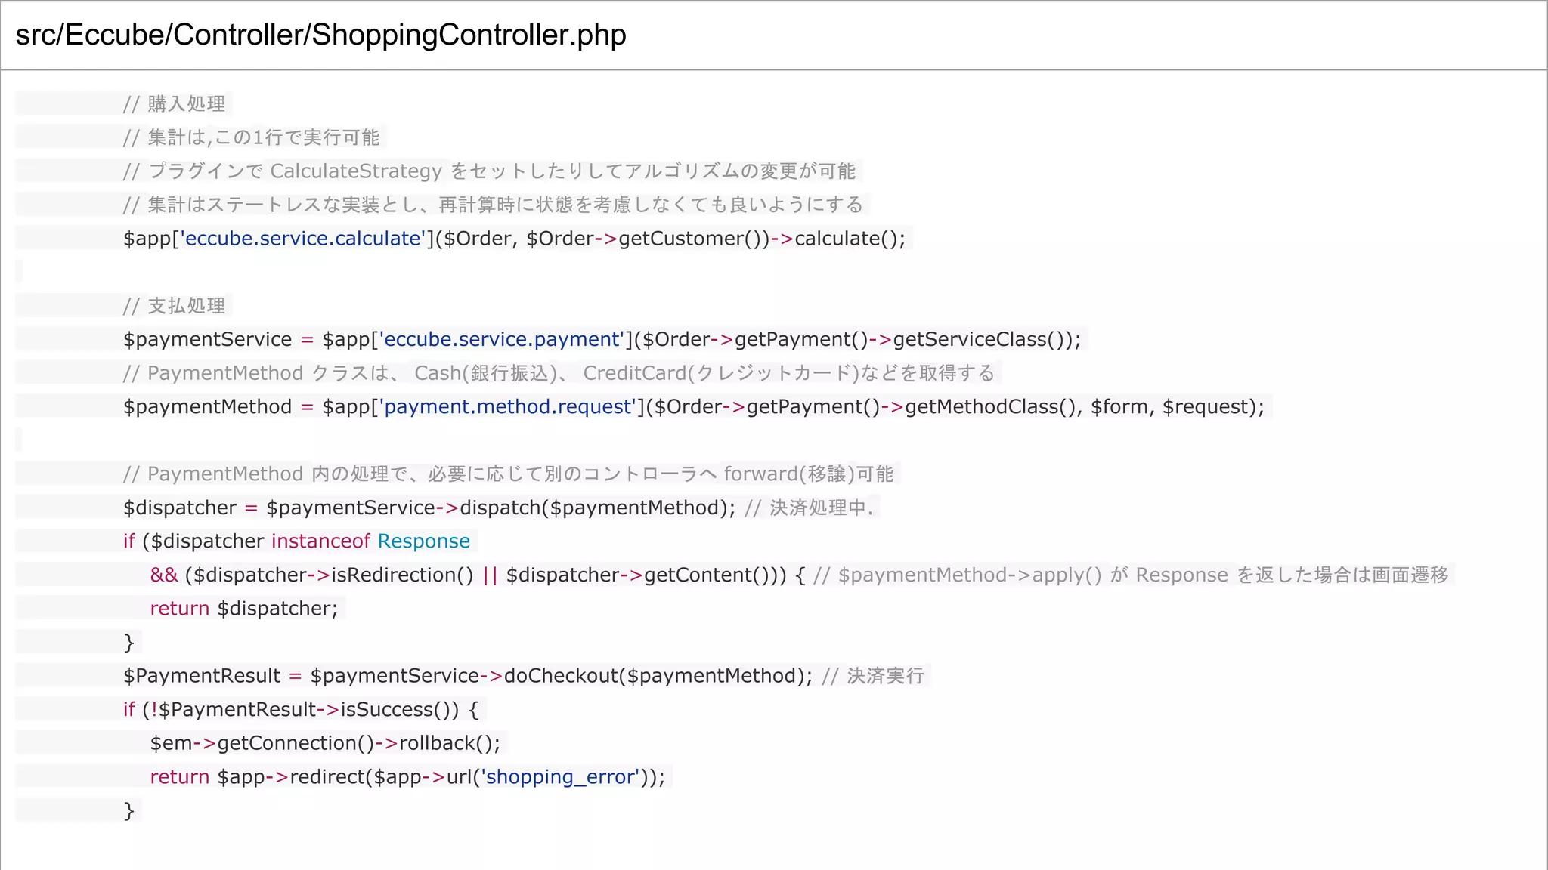
Task: Click the 'Response を返した場合は画面遷移' inline comment
Action: pos(1131,575)
